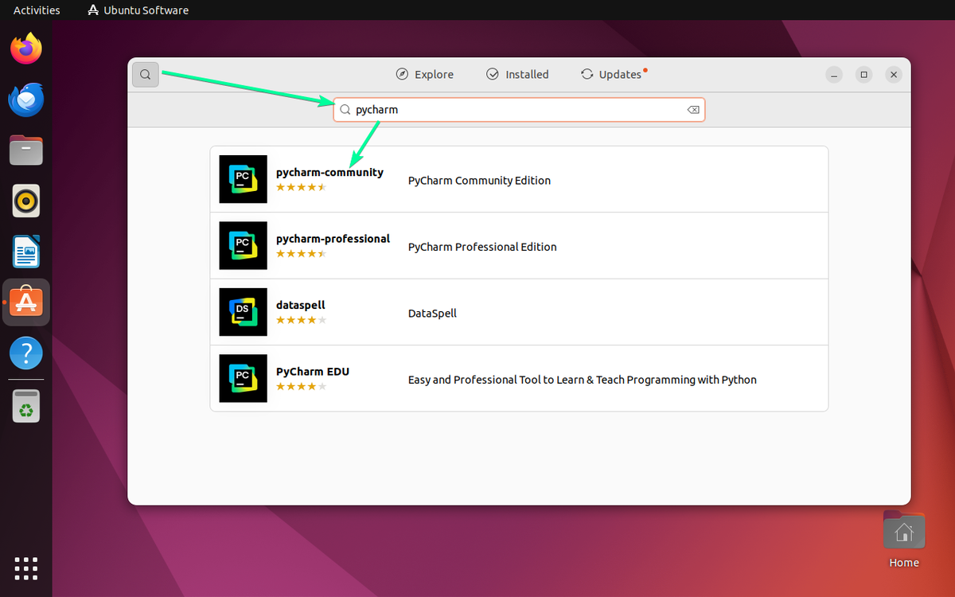Open the Trash from the dock
955x597 pixels.
(25, 406)
